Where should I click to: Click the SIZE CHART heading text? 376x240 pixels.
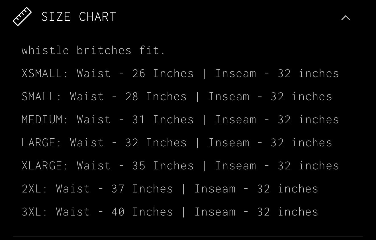click(x=79, y=17)
